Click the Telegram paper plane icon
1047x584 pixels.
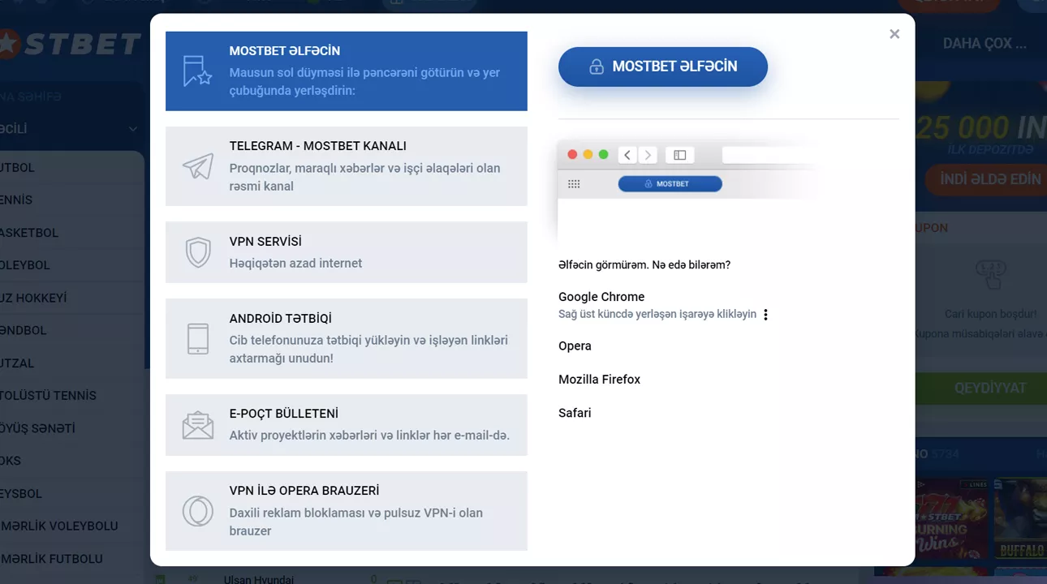198,166
